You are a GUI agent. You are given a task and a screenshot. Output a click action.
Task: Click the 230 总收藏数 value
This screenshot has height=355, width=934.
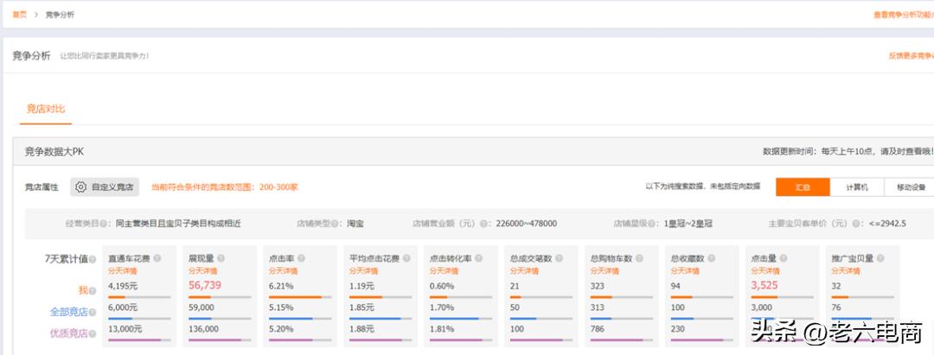coord(678,329)
